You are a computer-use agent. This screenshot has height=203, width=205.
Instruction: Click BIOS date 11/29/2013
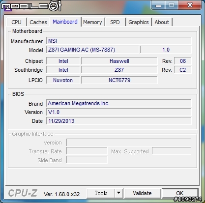[119, 121]
